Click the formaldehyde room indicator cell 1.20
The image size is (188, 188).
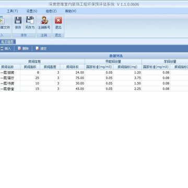click(x=127, y=73)
